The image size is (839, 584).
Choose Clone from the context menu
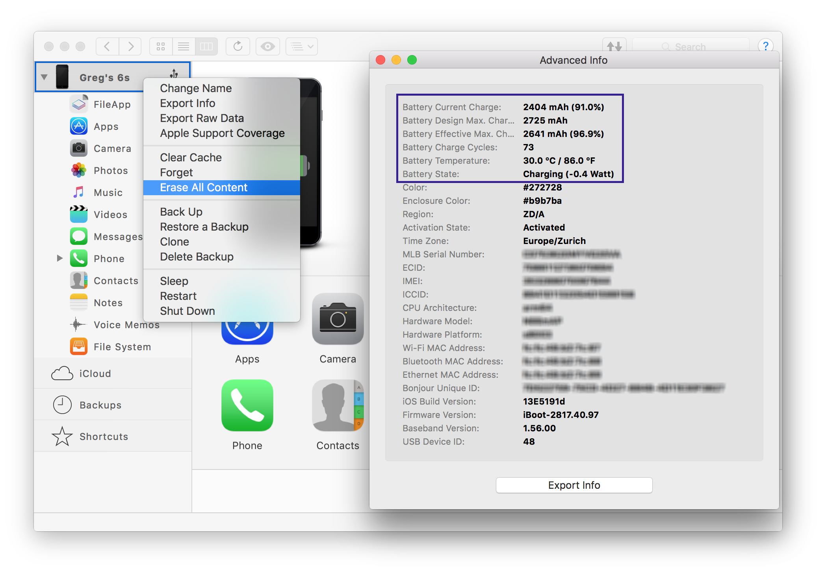pos(222,242)
